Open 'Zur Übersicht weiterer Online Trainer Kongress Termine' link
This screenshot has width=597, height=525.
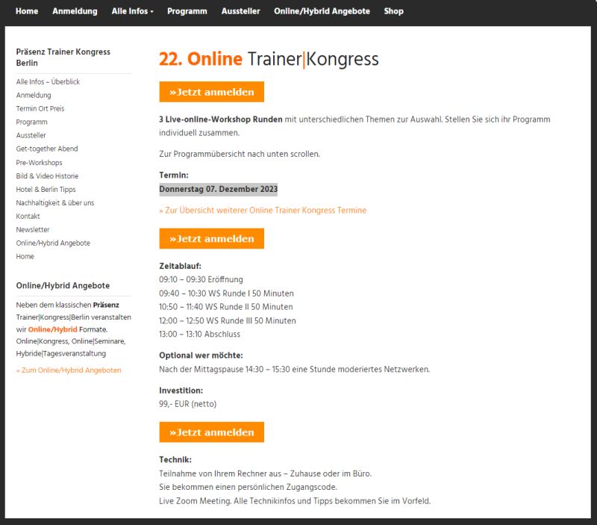click(x=263, y=211)
